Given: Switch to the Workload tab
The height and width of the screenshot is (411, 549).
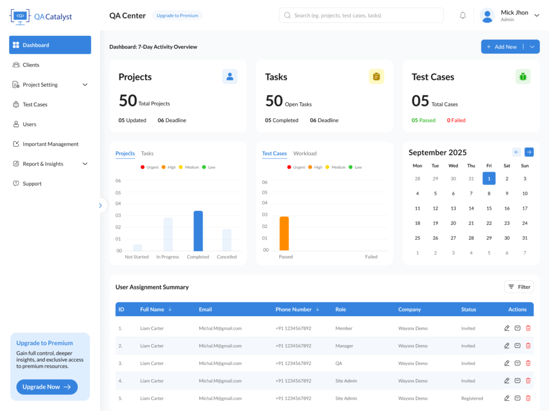Looking at the screenshot, I should point(305,154).
